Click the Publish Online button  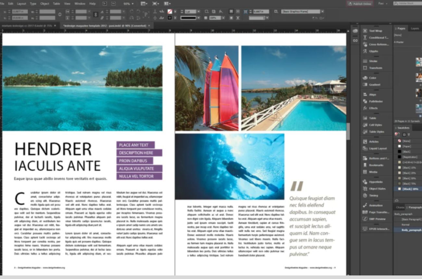click(x=360, y=4)
